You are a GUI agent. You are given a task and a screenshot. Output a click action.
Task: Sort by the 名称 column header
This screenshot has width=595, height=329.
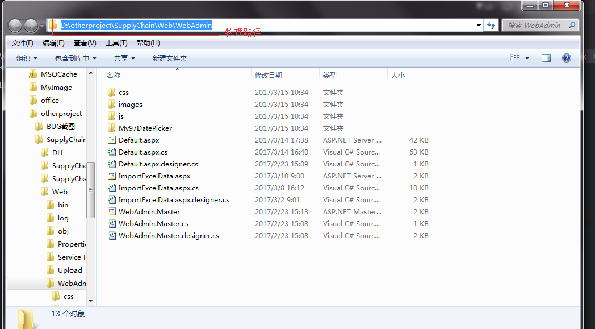click(114, 75)
